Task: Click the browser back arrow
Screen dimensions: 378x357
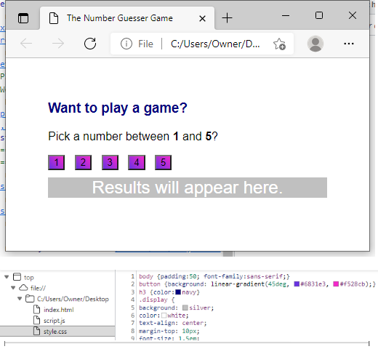Action: pyautogui.click(x=26, y=44)
